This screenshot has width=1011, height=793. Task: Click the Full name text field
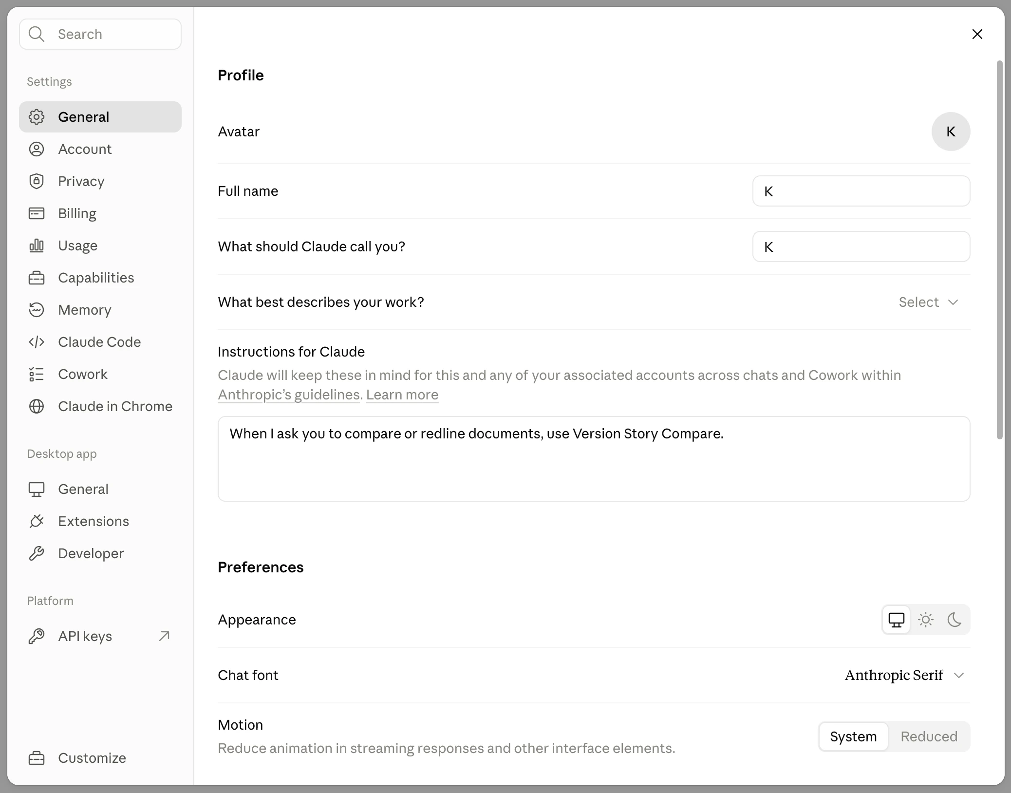click(861, 191)
